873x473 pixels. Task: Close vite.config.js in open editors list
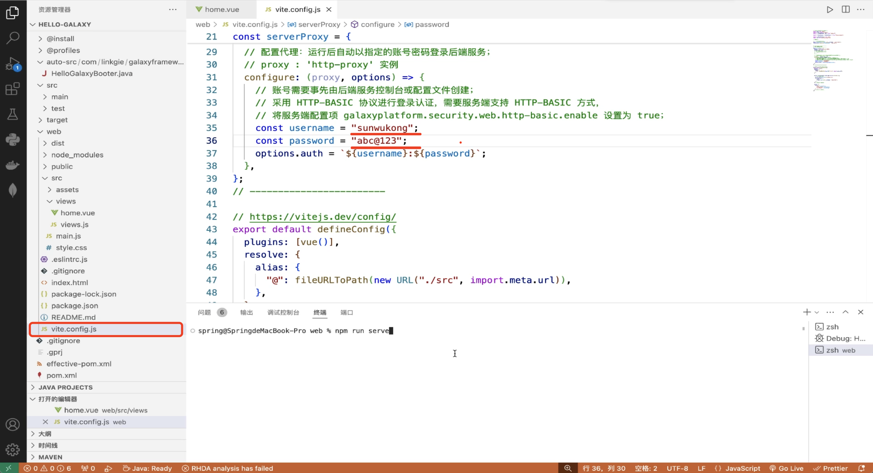pos(45,422)
